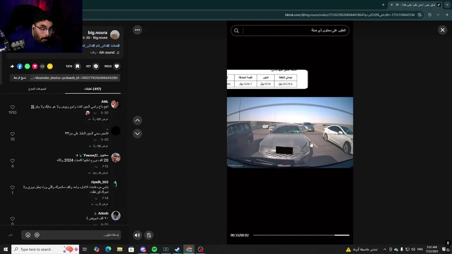Like the video with the 9053 heart icon
Image resolution: width=452 pixels, height=254 pixels.
pos(117,66)
